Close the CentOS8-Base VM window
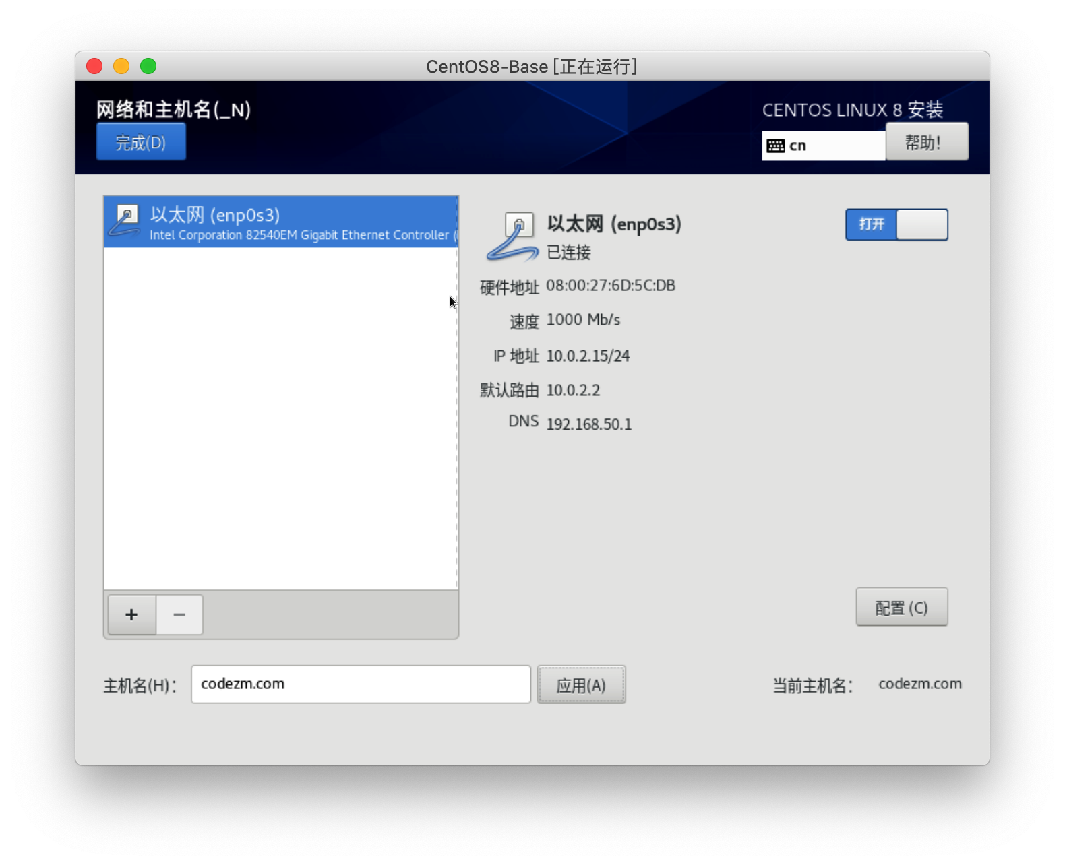This screenshot has width=1065, height=865. click(x=94, y=66)
